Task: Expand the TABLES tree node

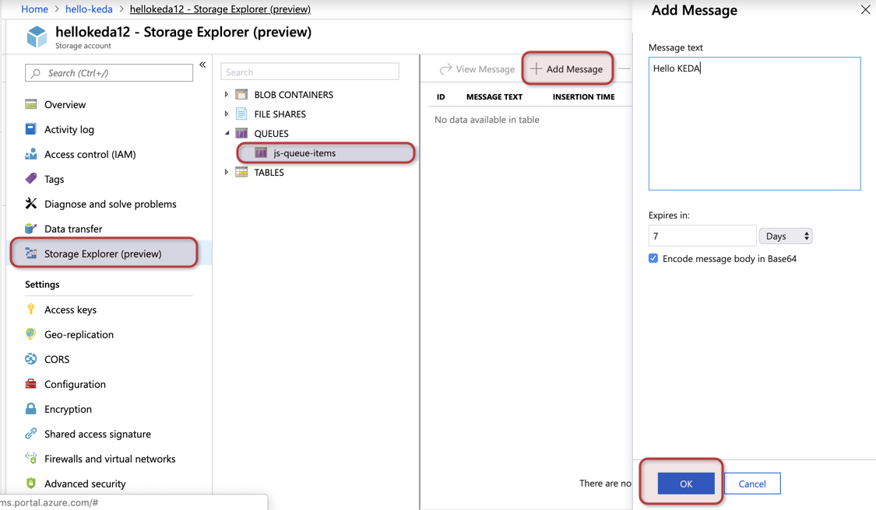Action: (x=227, y=172)
